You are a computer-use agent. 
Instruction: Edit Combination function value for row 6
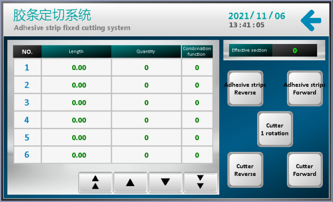[x=197, y=155]
